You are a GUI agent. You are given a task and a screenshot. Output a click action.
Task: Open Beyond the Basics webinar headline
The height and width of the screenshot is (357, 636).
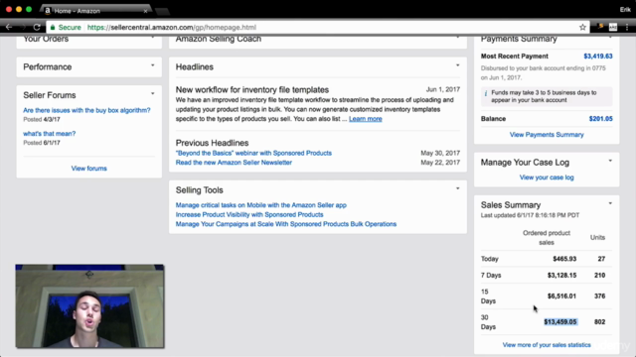(253, 153)
